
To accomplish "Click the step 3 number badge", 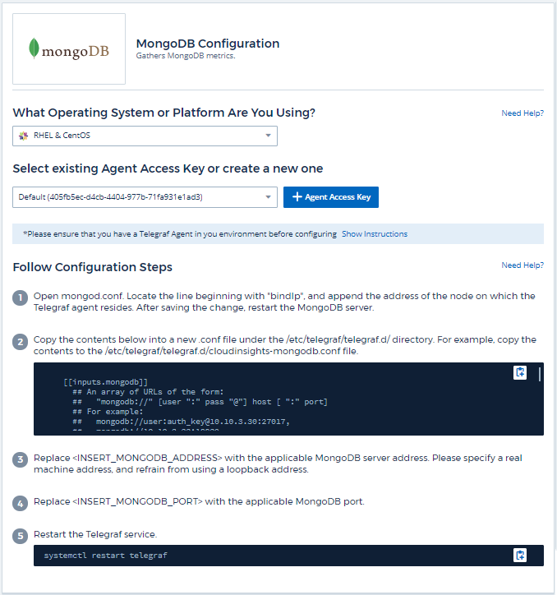I will coord(21,459).
